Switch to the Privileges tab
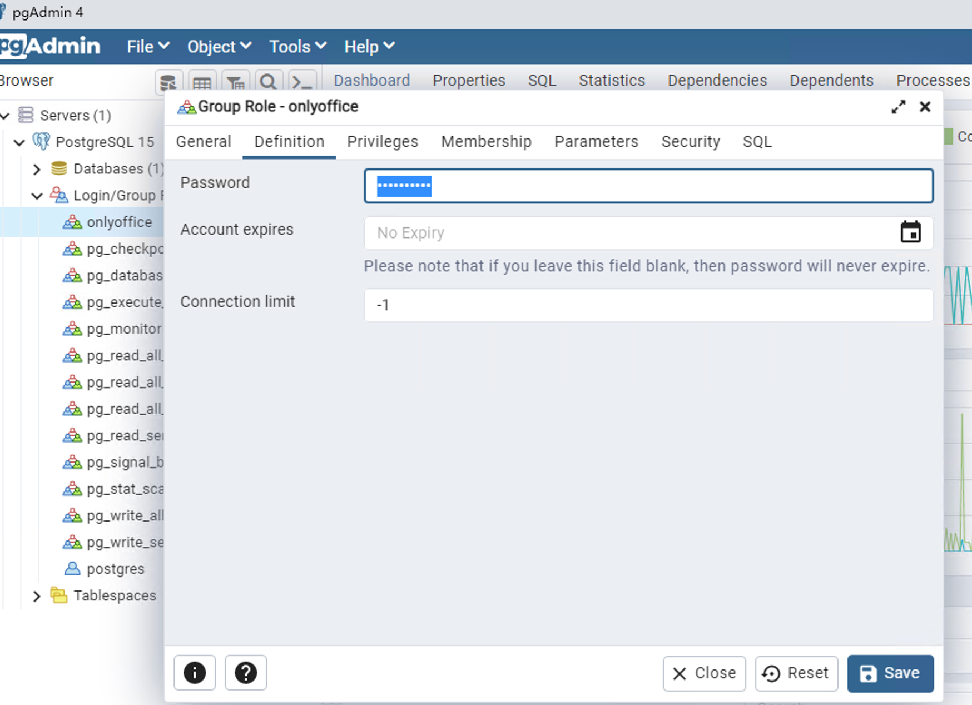Image resolution: width=972 pixels, height=705 pixels. pos(383,142)
